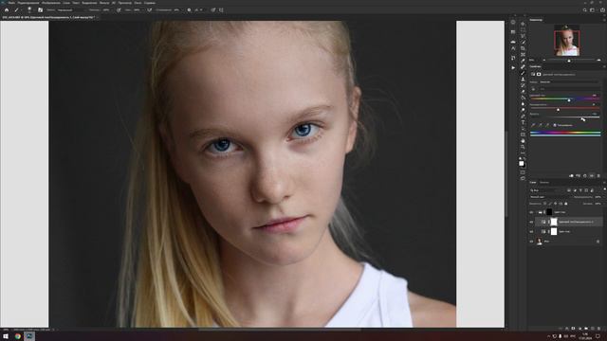Open the Редактирование menu
The image size is (607, 341).
28,3
